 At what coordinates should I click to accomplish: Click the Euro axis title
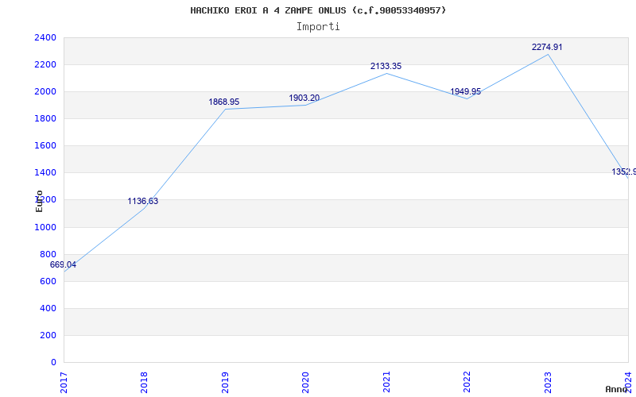39,202
